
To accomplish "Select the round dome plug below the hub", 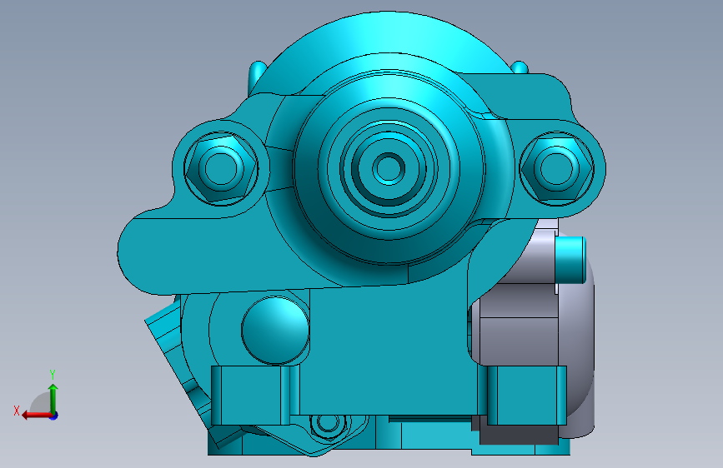I will click(275, 331).
